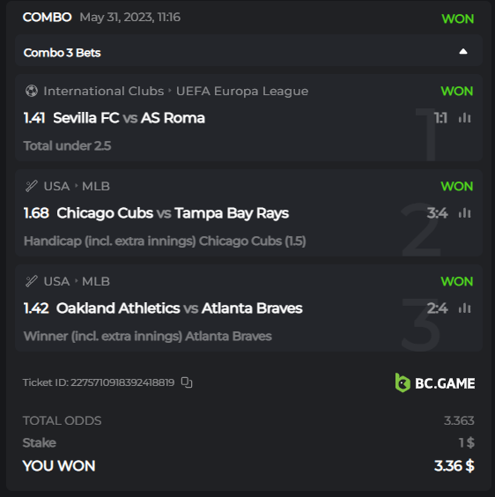Click the MLB league label in second bet
The width and height of the screenshot is (495, 497).
pyautogui.click(x=96, y=187)
